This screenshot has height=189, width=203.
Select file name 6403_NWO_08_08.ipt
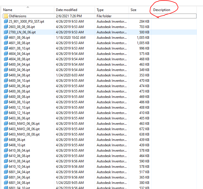24,134
